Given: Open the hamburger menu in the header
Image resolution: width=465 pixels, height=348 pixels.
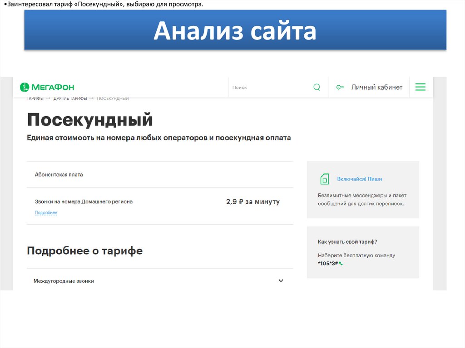Looking at the screenshot, I should click(420, 87).
